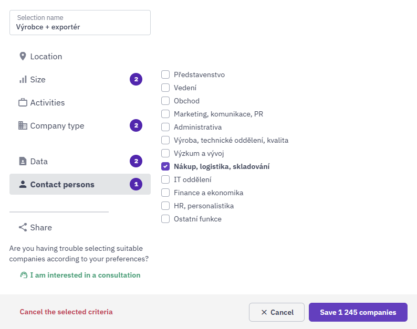This screenshot has width=417, height=329.
Task: Enable the Představenstvo checkbox
Action: coord(165,75)
